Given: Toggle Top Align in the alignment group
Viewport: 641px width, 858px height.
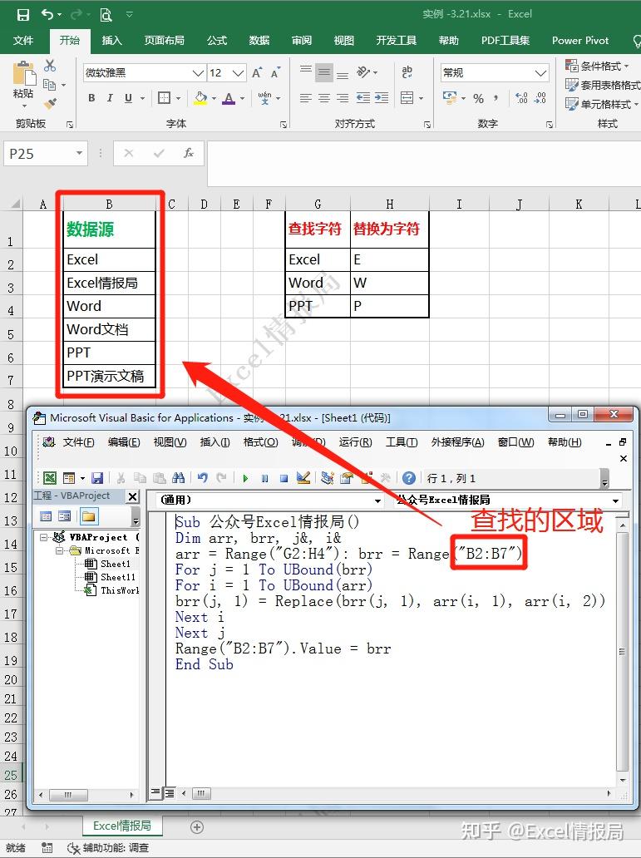Looking at the screenshot, I should click(305, 71).
